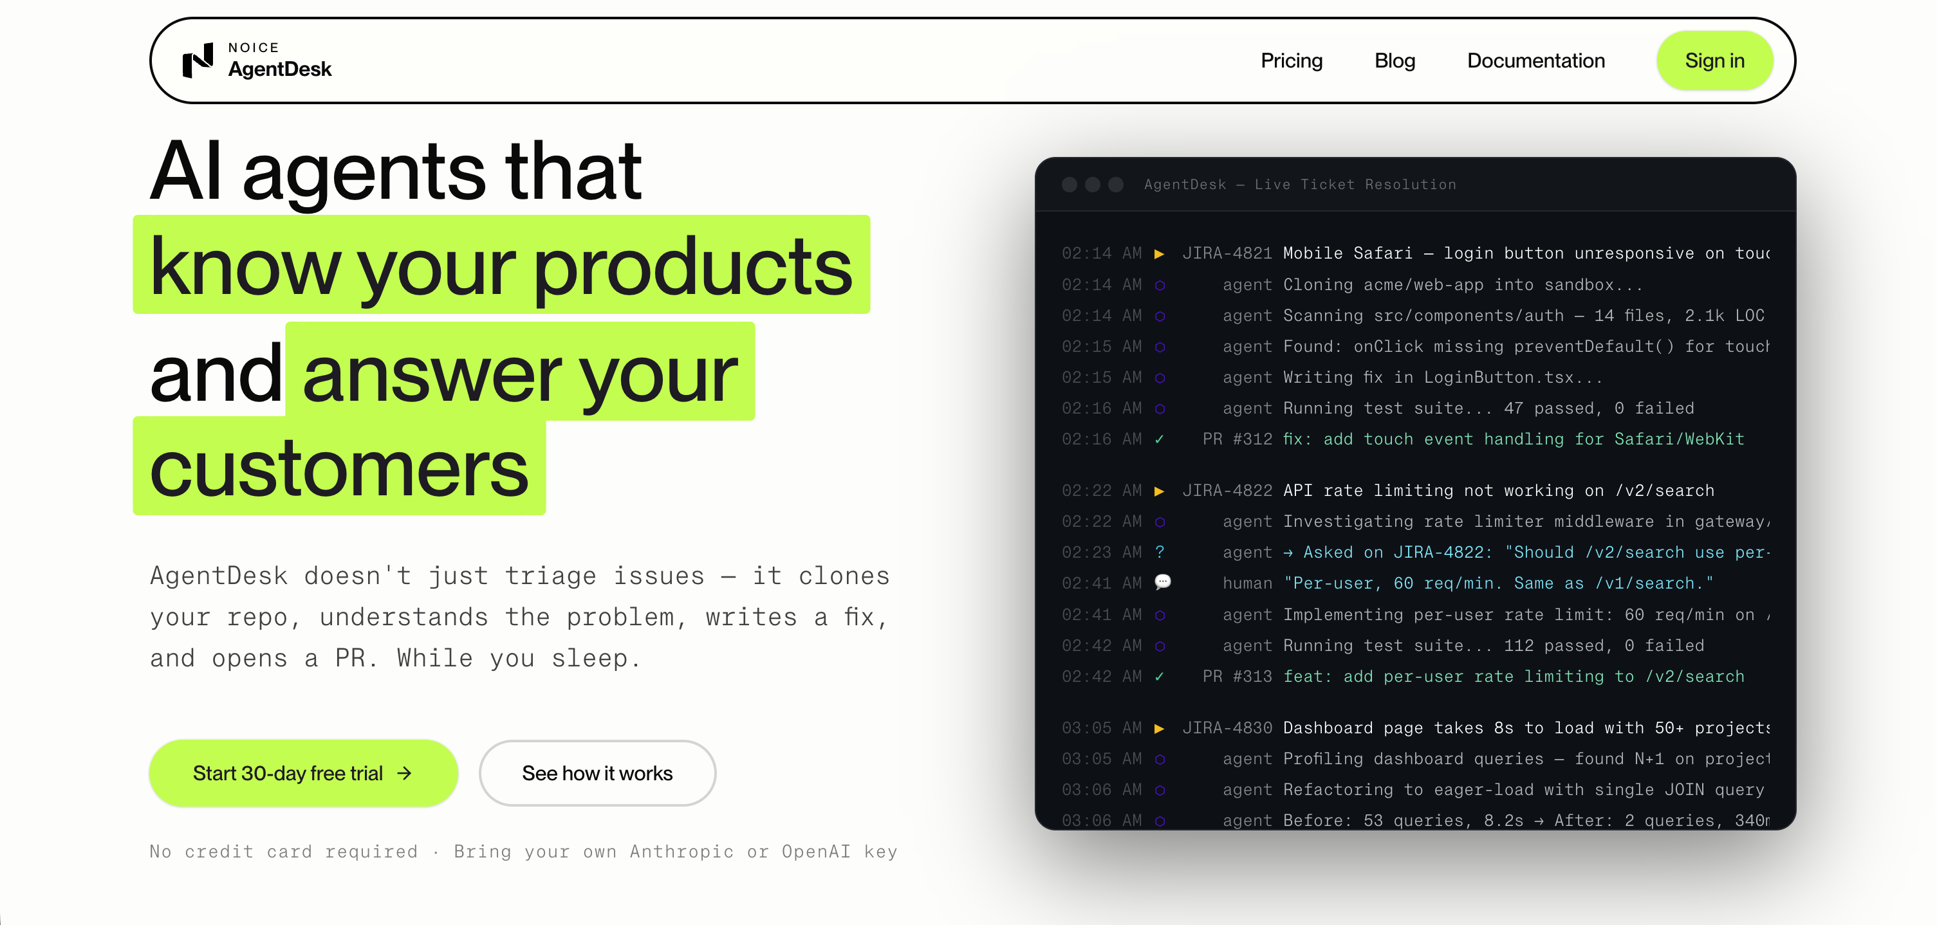Click the arrow icon in the free trial button

[x=405, y=773]
